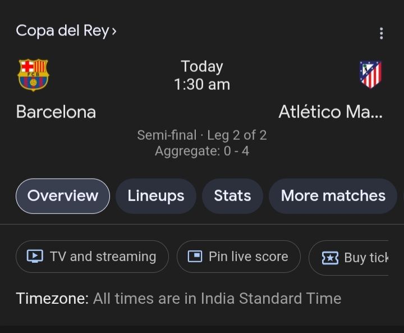Select the Overview tab
The image size is (404, 333).
(x=63, y=196)
